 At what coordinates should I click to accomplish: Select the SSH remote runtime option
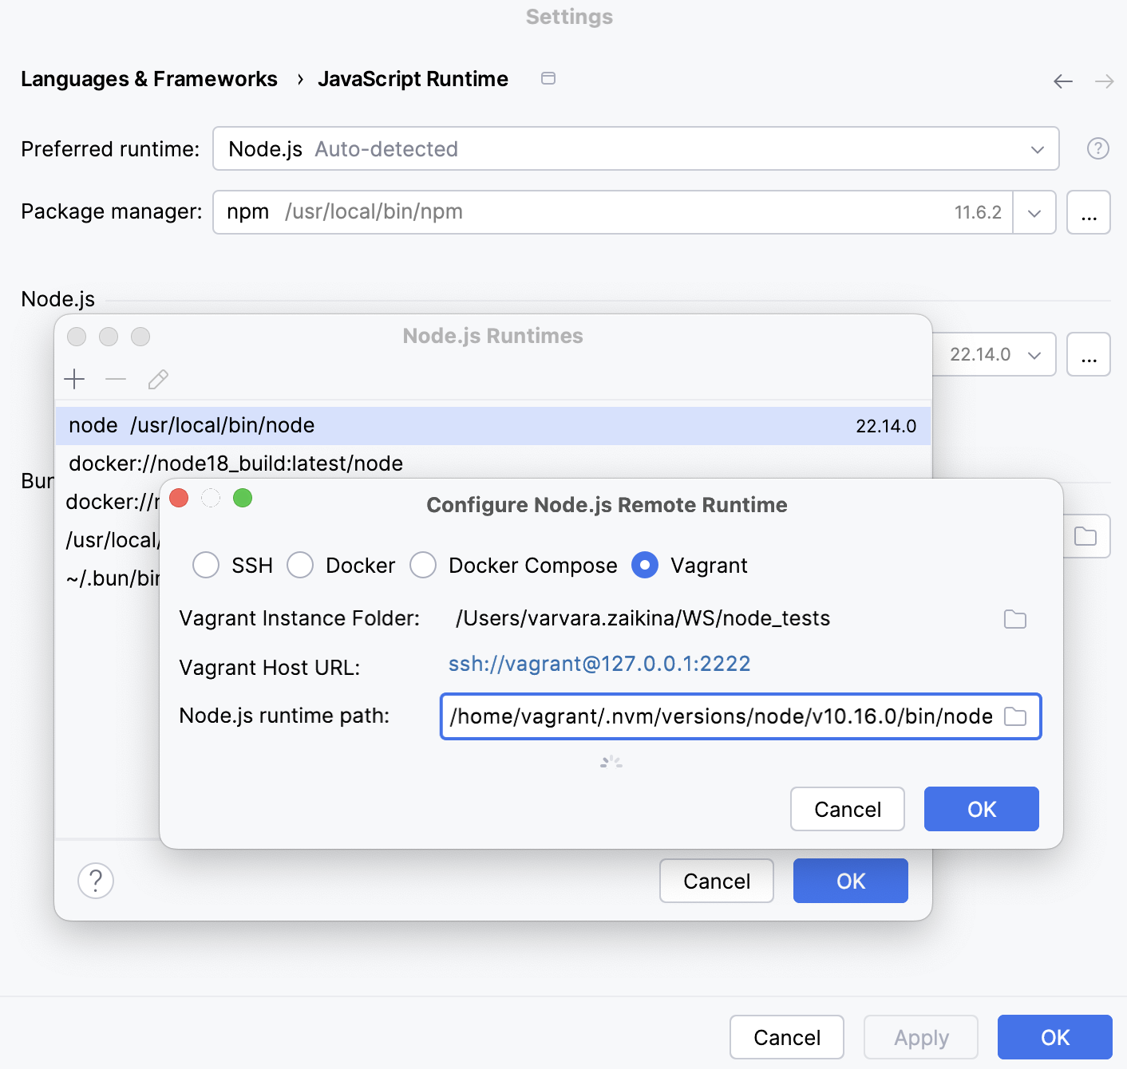coord(205,565)
